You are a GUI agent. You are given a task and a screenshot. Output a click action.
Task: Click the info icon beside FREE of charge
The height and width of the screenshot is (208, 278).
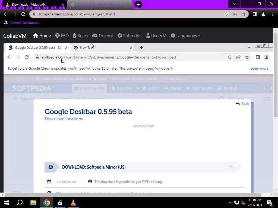tap(90, 181)
